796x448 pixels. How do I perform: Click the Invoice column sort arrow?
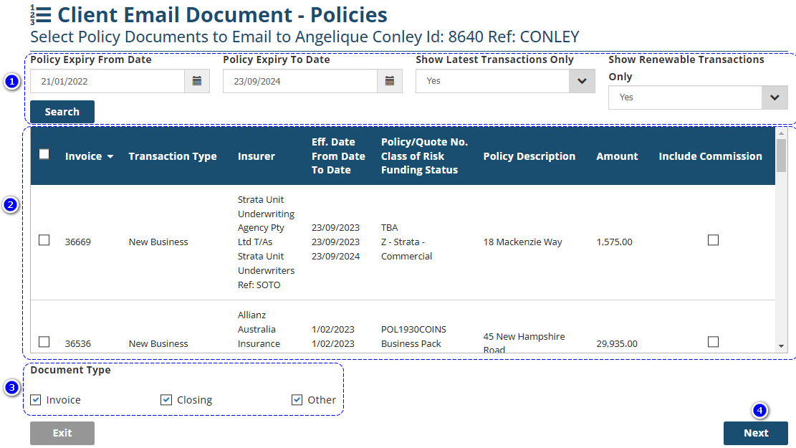pos(110,156)
